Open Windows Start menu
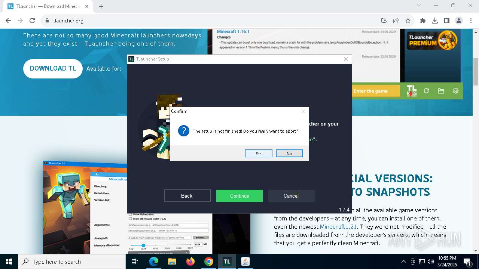The height and width of the screenshot is (269, 479). point(9,262)
